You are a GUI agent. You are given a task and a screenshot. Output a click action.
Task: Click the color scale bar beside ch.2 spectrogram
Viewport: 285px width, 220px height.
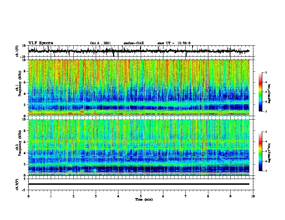[260, 151]
